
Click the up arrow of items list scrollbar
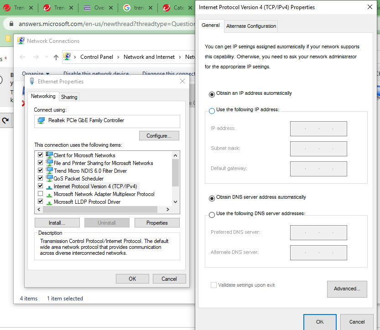click(x=176, y=155)
